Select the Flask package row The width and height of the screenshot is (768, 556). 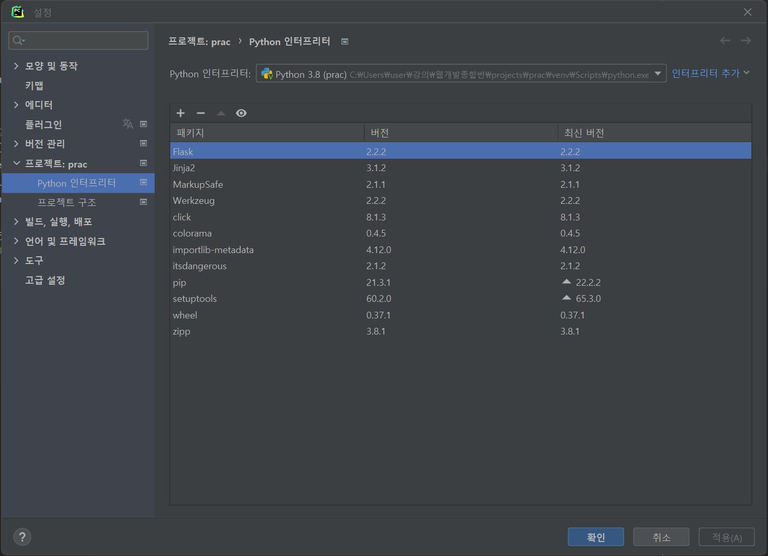coord(461,151)
